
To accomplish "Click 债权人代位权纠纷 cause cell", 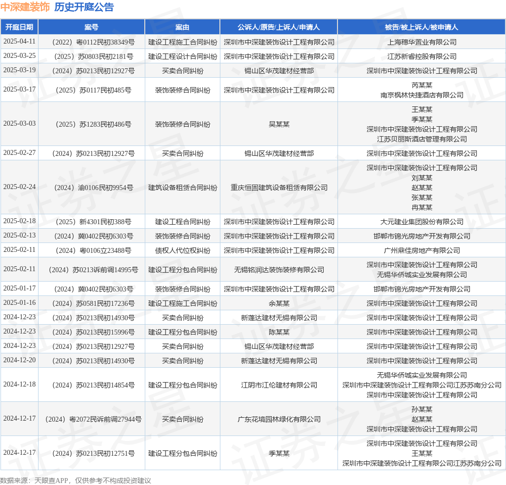I will pos(183,250).
